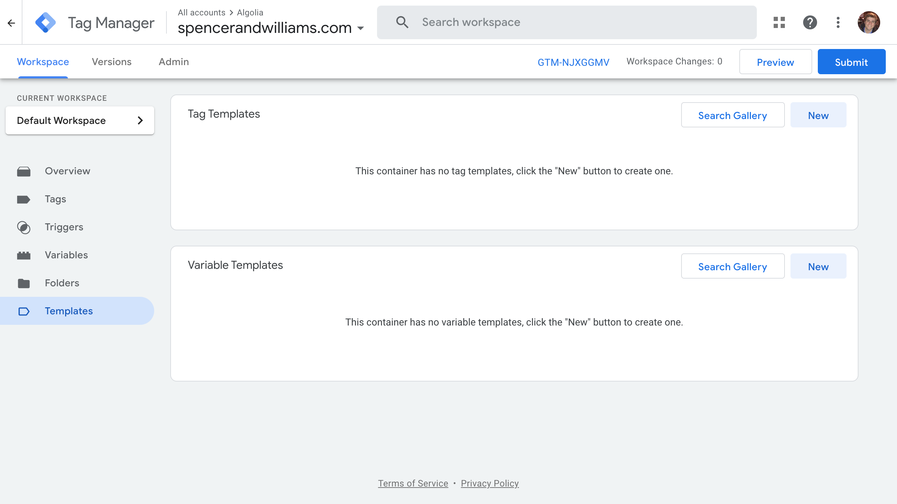Open Variables in the sidebar
The width and height of the screenshot is (897, 504).
(77, 255)
